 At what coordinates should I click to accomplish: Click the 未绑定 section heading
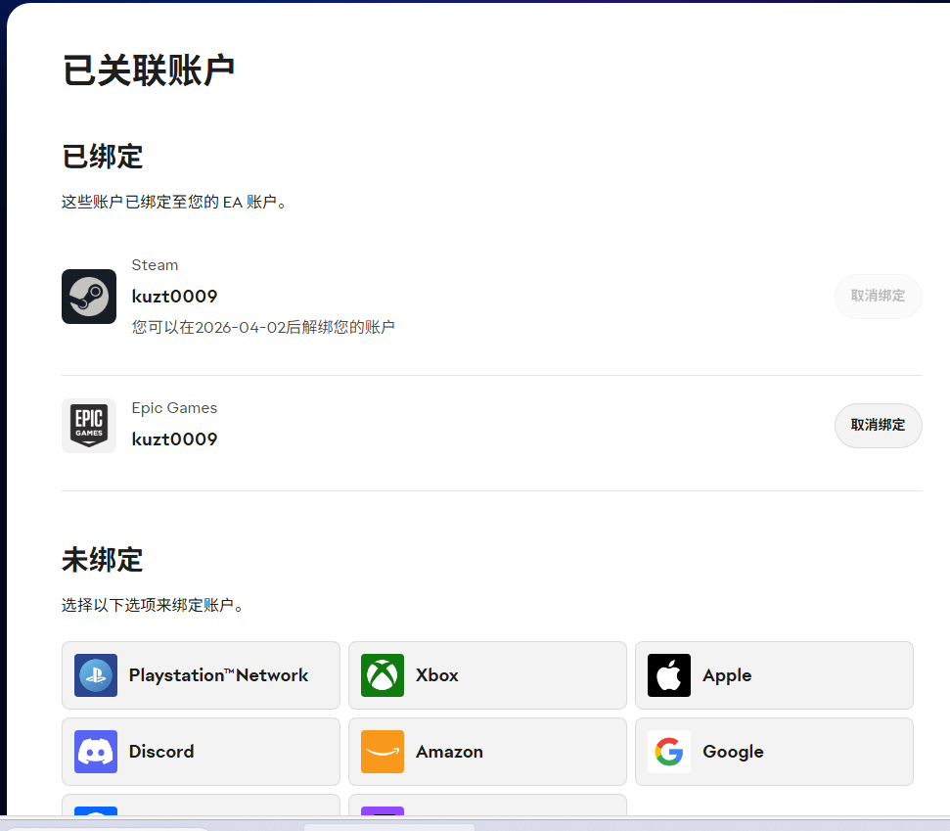pos(103,560)
